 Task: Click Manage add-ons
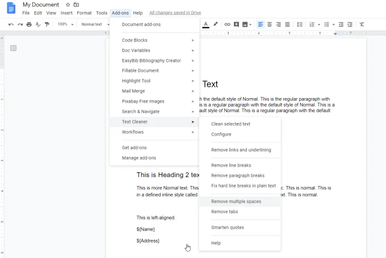139,158
